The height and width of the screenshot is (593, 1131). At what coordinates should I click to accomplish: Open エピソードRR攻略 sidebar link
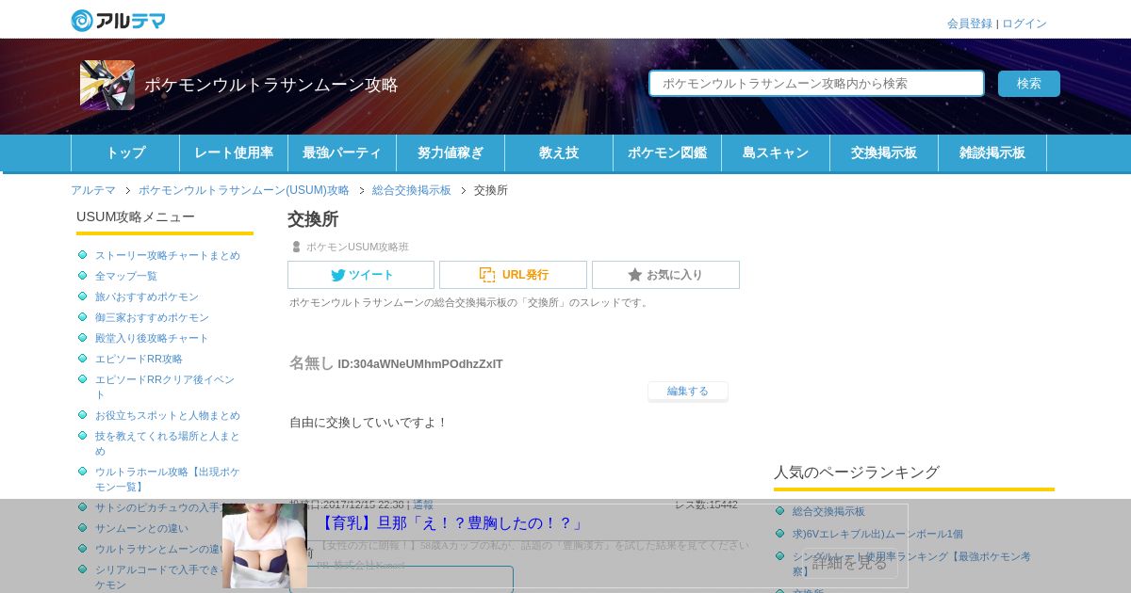[139, 359]
